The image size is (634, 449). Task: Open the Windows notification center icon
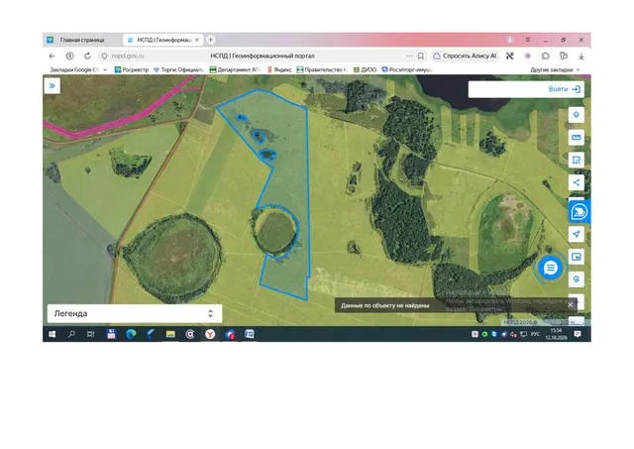tap(578, 334)
